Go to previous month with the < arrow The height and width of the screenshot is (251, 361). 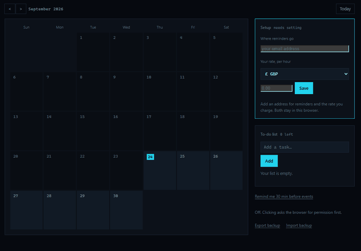(9, 9)
